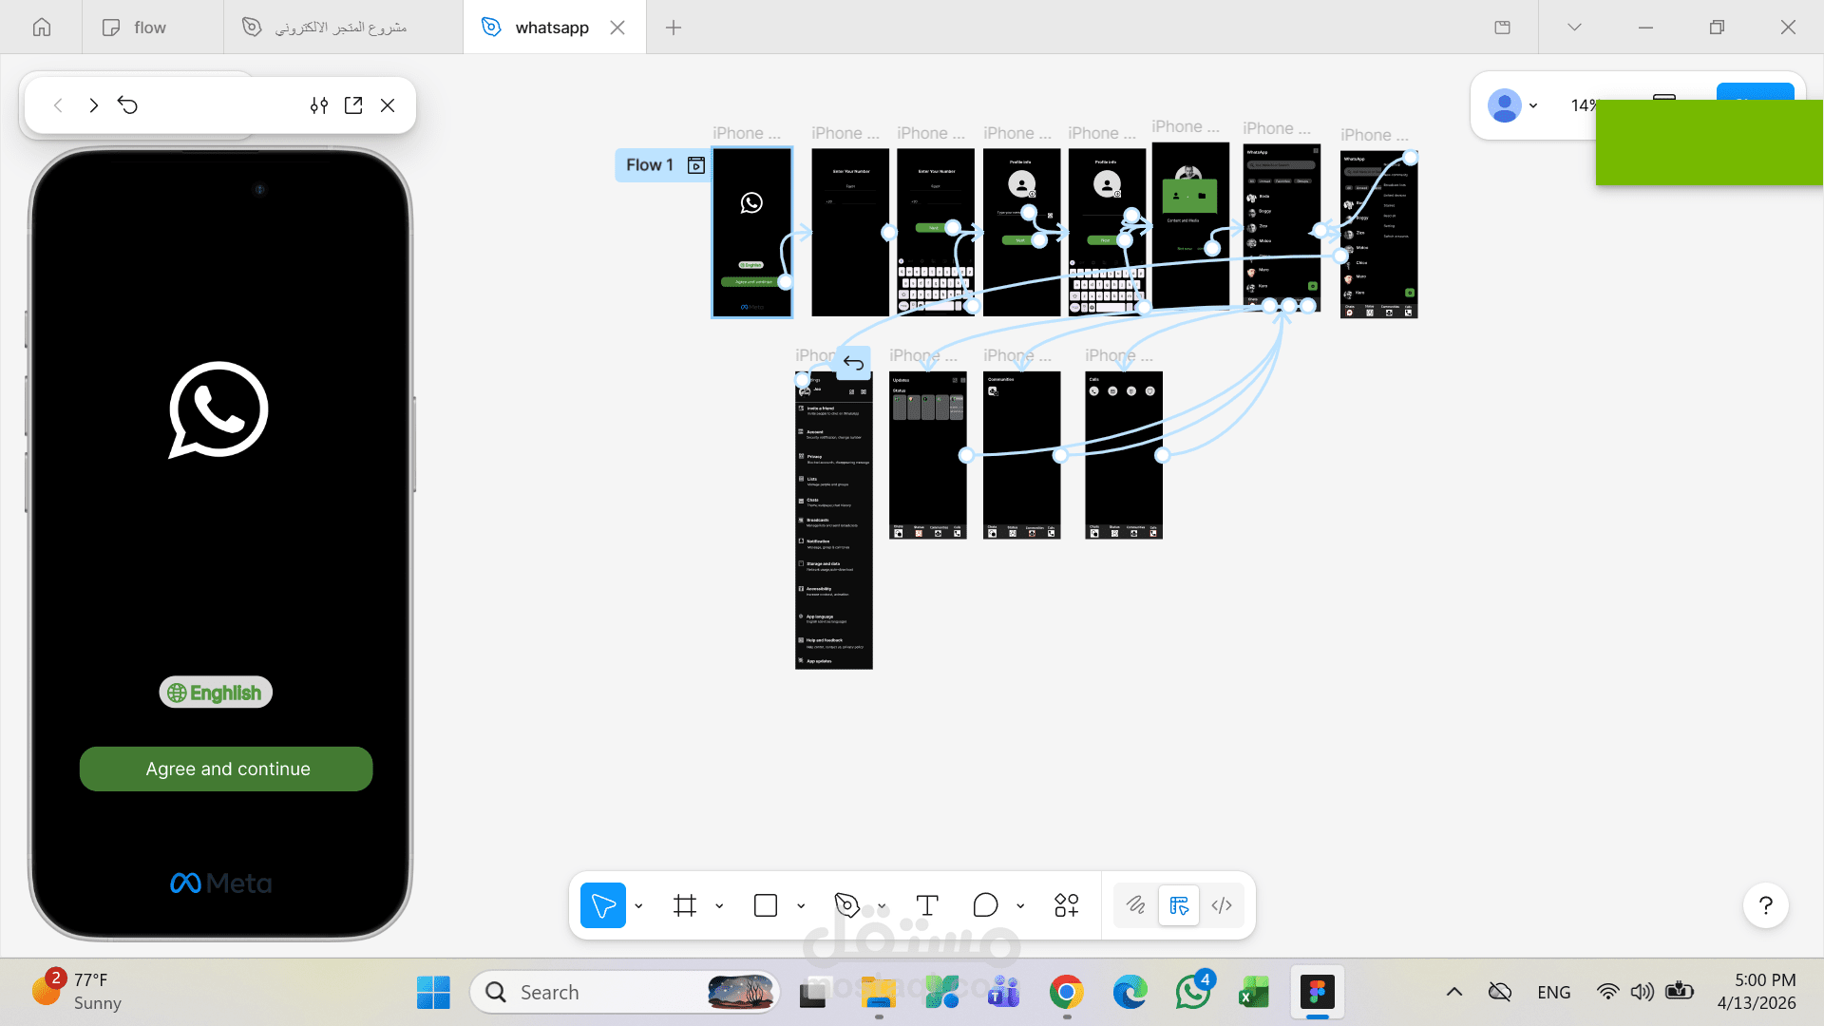Select the Comment tool
Screen dimensions: 1824x1026
[985, 905]
